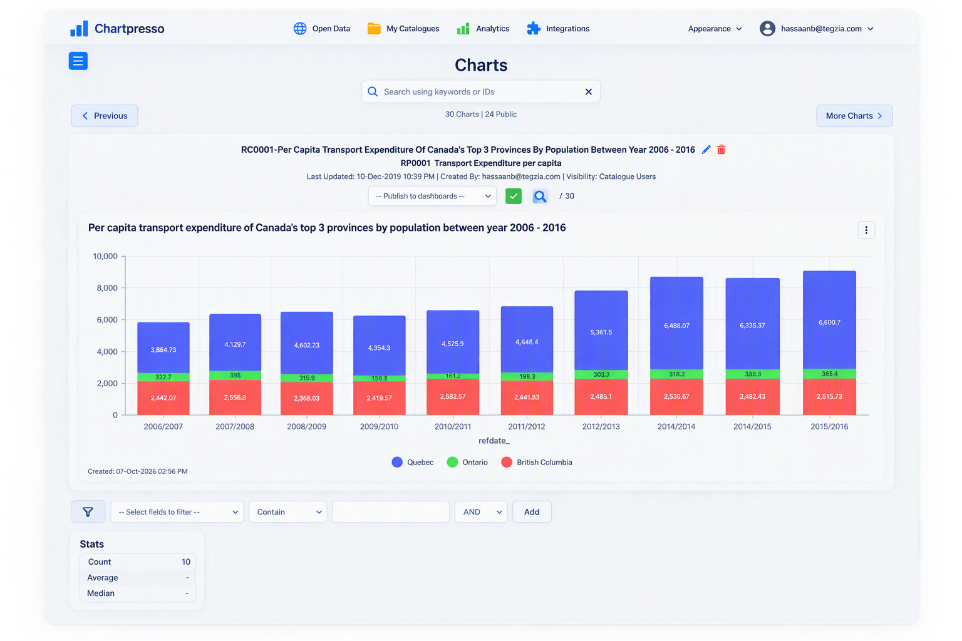Open chart options three-dot menu

(x=866, y=230)
